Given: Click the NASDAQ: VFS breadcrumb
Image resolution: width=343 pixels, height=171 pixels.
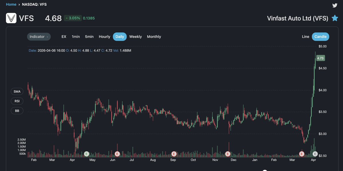Looking at the screenshot, I should (x=34, y=4).
